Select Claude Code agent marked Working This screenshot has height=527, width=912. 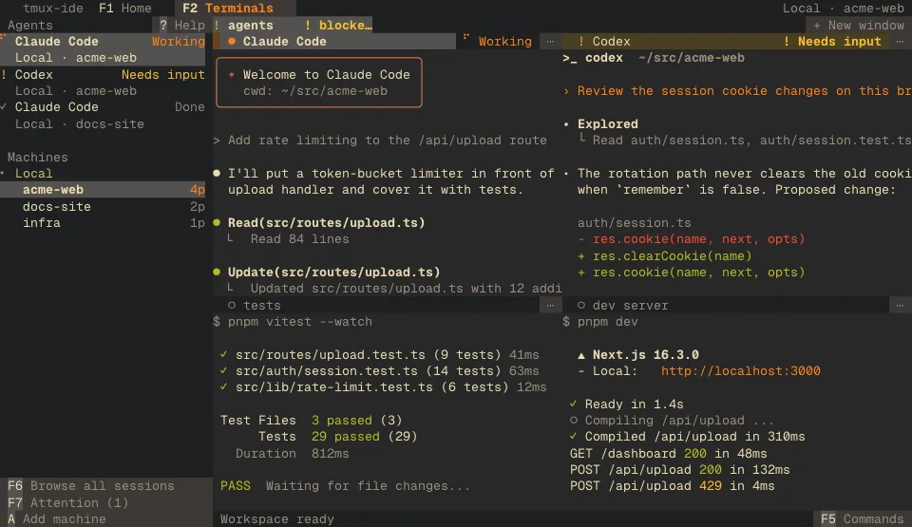pos(103,49)
